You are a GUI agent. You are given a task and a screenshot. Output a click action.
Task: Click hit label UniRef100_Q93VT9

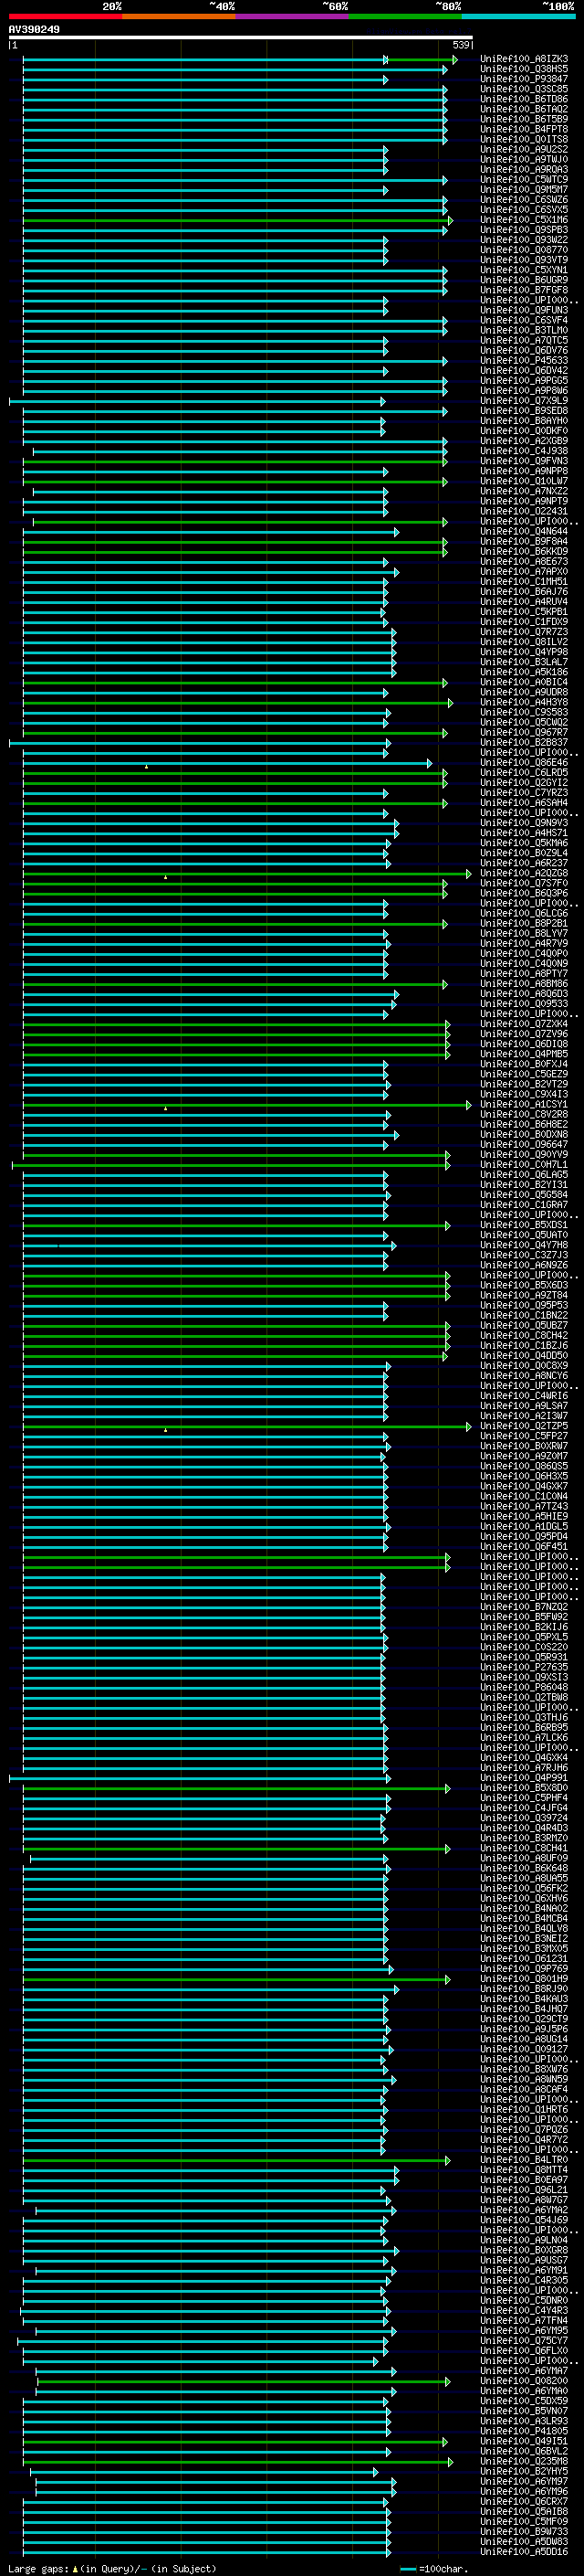(524, 260)
